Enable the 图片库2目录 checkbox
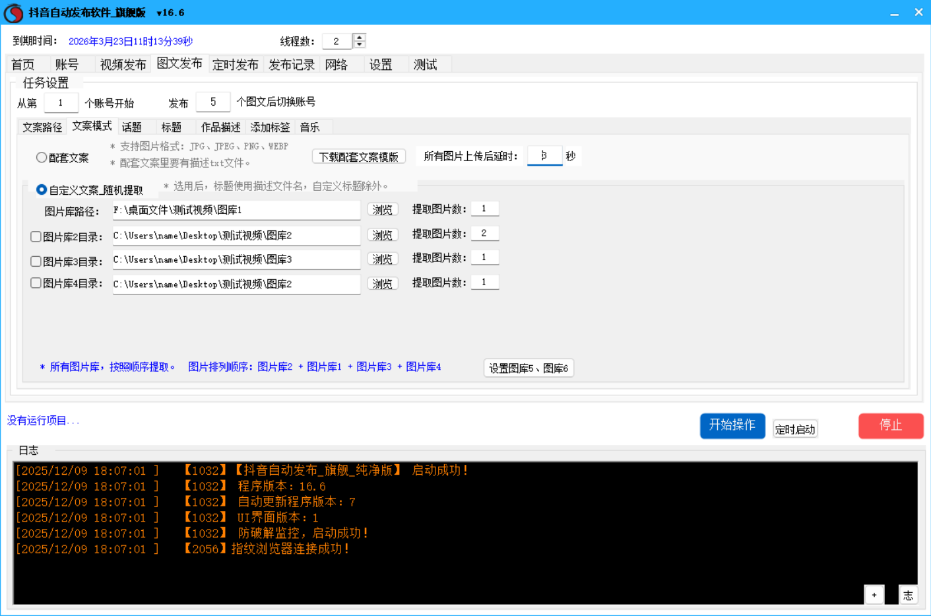931x616 pixels. tap(36, 236)
